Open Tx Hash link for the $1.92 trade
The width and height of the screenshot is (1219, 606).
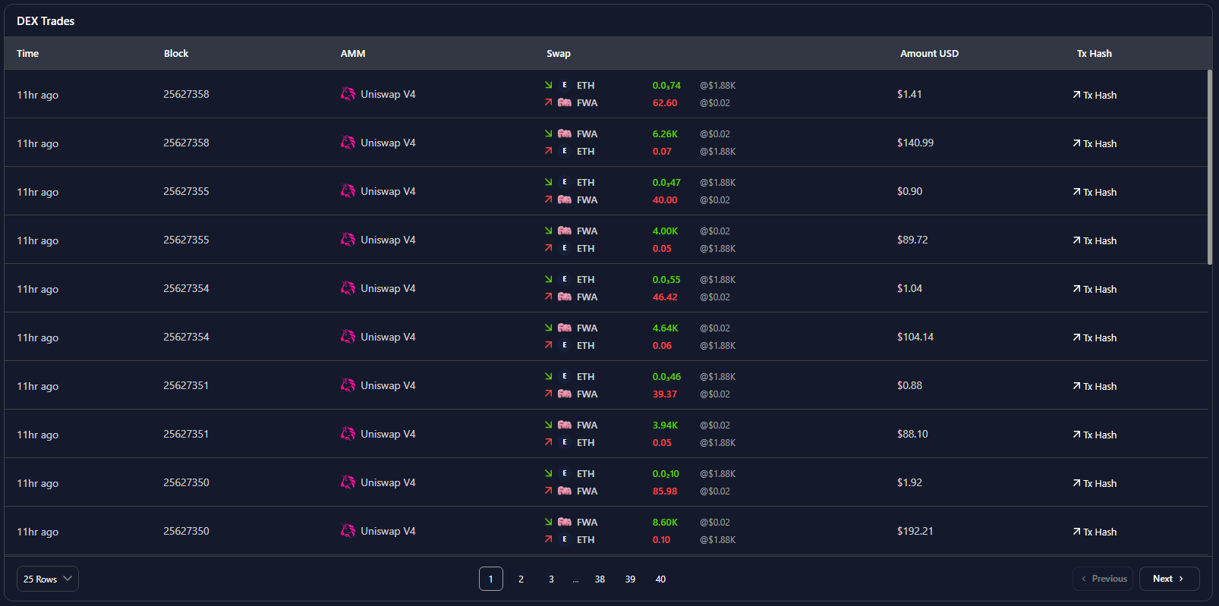1095,483
